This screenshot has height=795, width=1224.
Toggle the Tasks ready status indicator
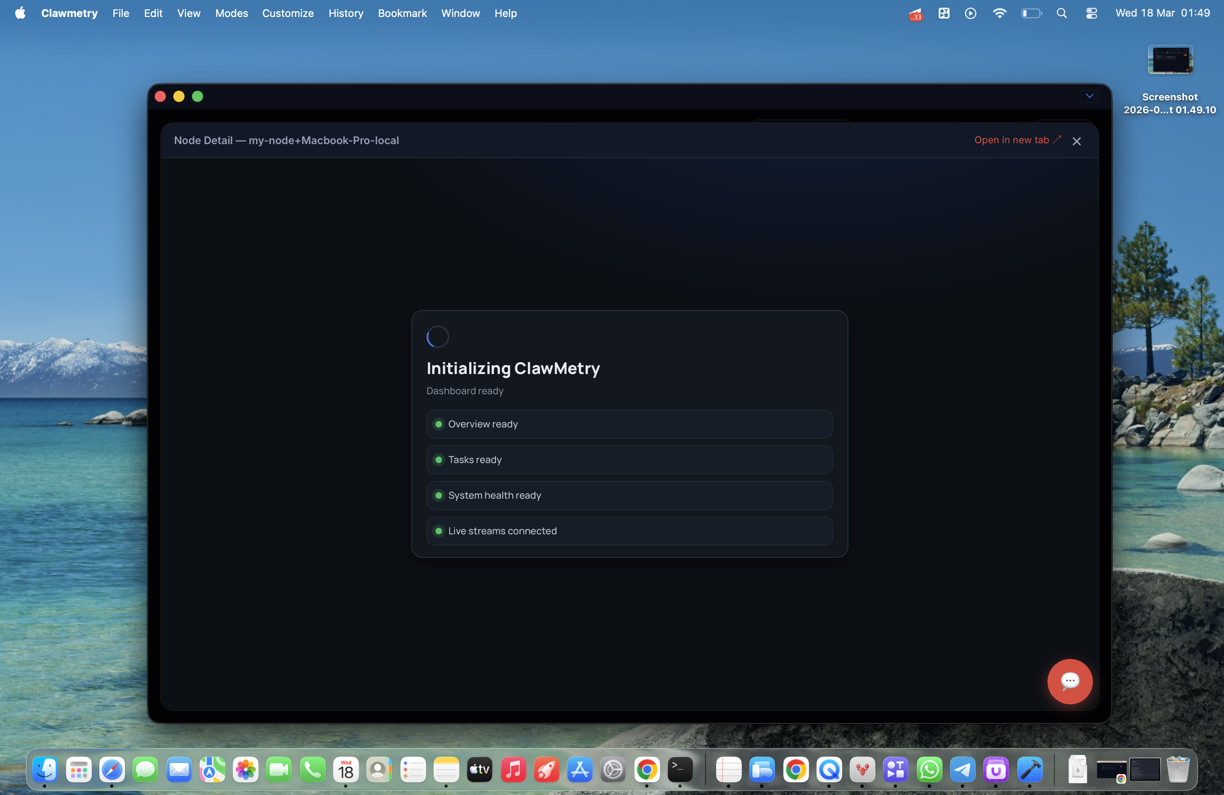439,460
